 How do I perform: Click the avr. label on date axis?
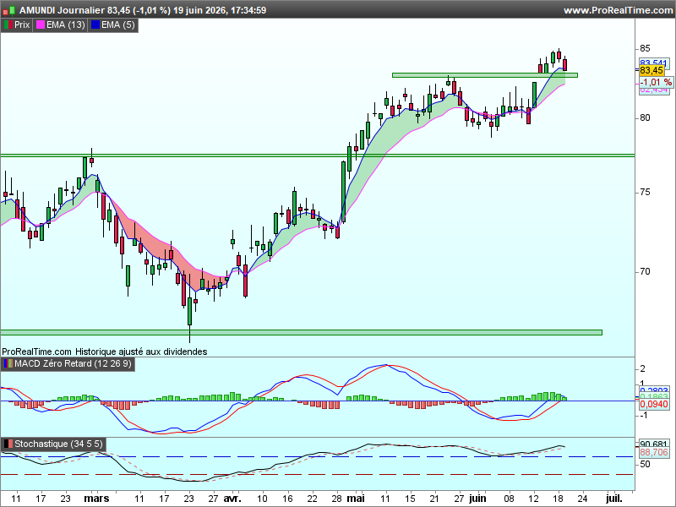tap(232, 499)
